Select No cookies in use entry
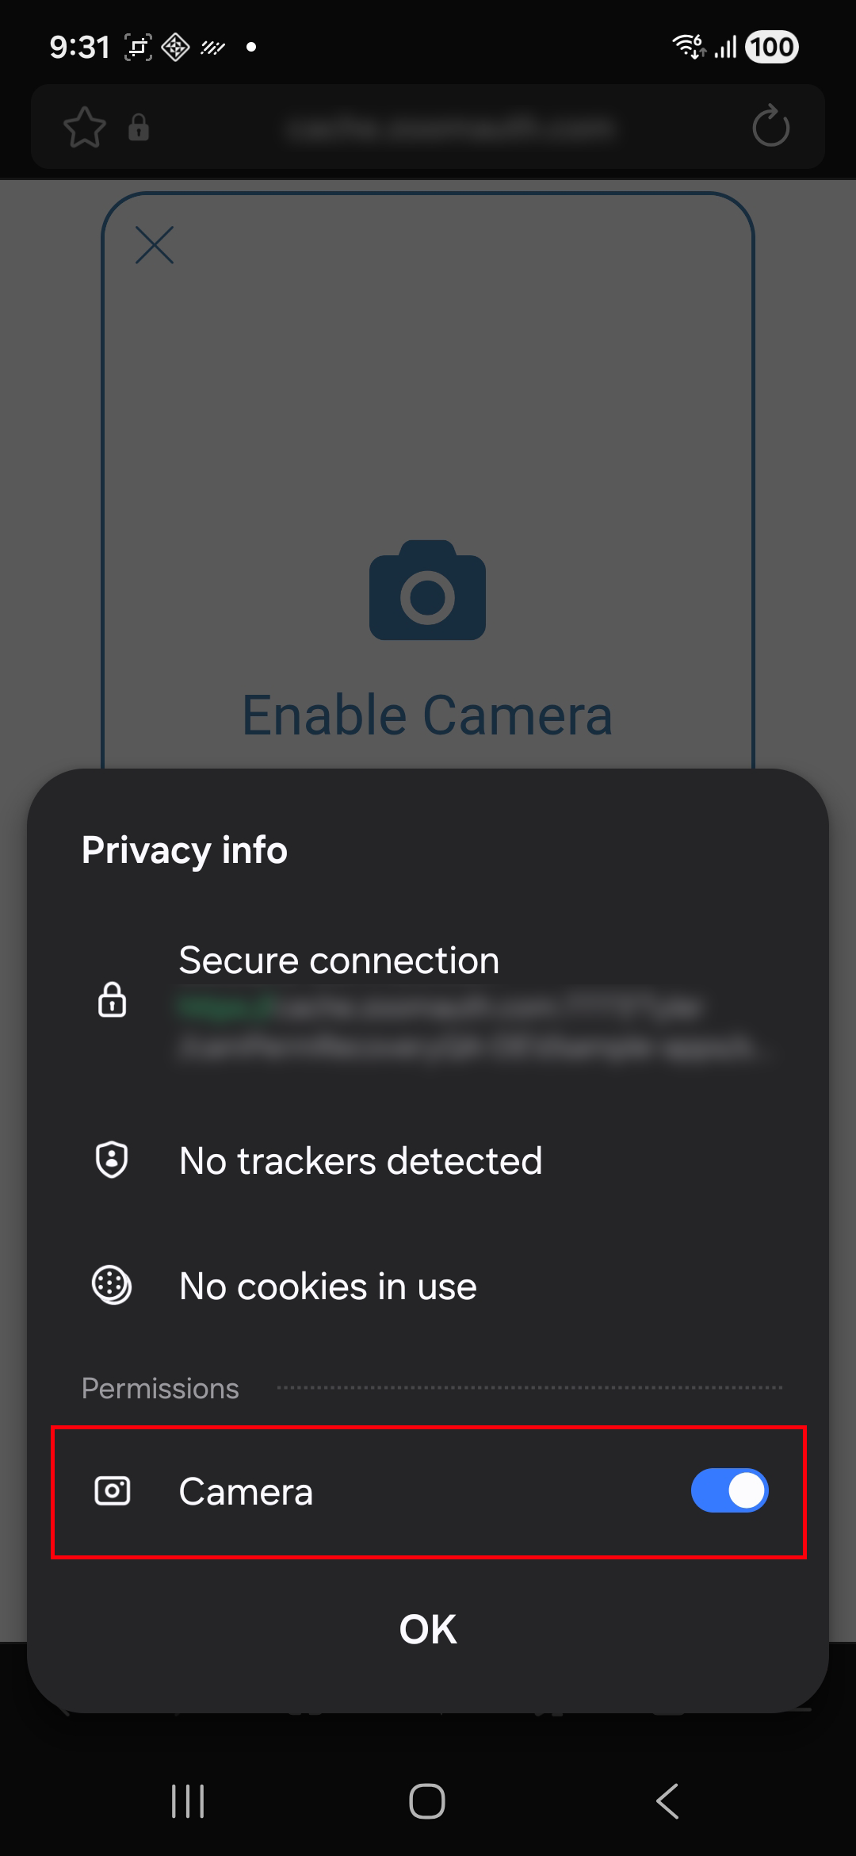 [328, 1287]
